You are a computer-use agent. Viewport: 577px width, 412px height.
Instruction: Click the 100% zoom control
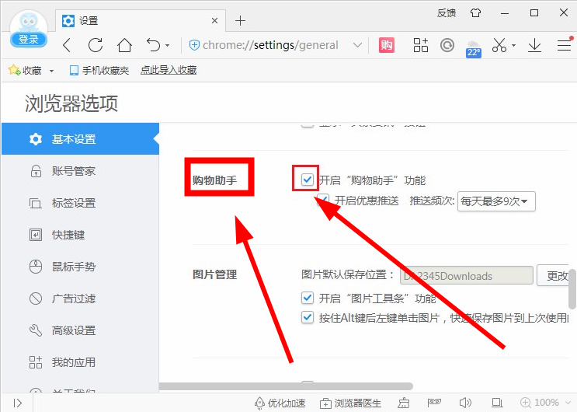pos(540,403)
